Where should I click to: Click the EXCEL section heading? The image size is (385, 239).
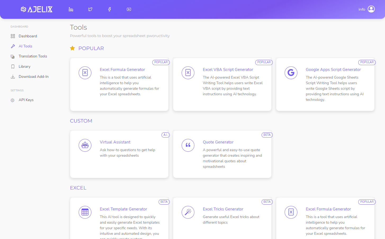coord(78,188)
